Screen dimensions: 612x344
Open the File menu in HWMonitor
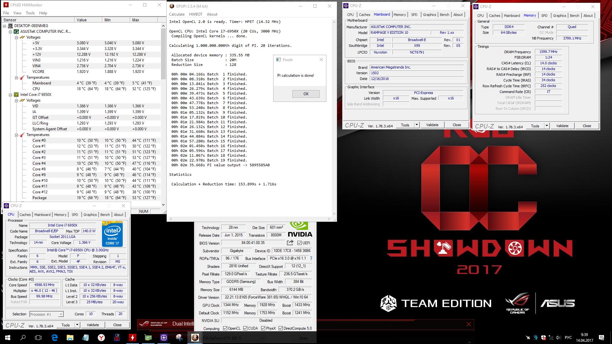pyautogui.click(x=6, y=13)
